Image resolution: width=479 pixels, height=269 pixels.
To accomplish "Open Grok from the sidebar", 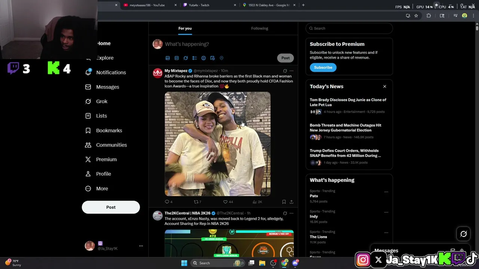I will coord(96,102).
